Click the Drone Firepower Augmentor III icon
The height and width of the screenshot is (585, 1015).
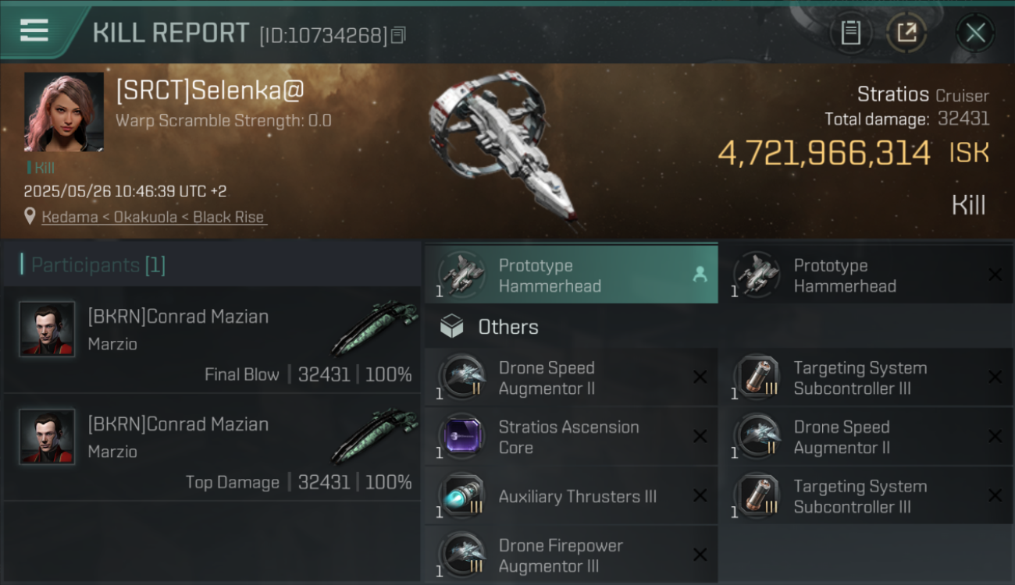pos(461,555)
